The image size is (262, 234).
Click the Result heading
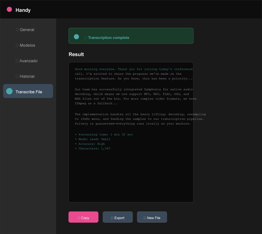pos(76,54)
